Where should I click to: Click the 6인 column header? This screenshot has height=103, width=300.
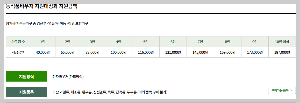[173, 42]
